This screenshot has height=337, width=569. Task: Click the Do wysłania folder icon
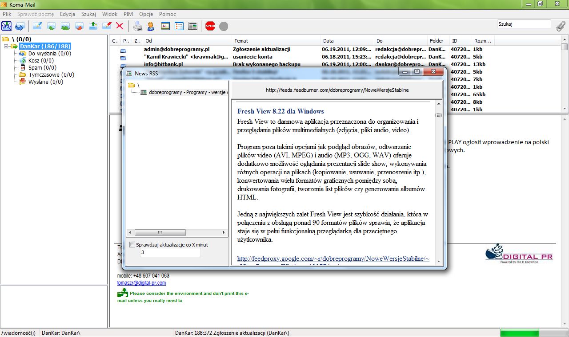click(23, 54)
